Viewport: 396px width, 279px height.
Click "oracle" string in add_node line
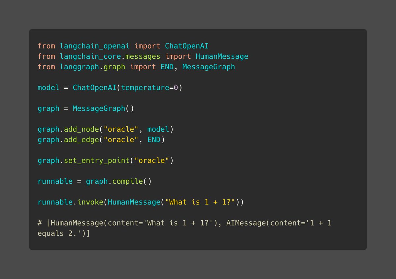click(x=121, y=129)
